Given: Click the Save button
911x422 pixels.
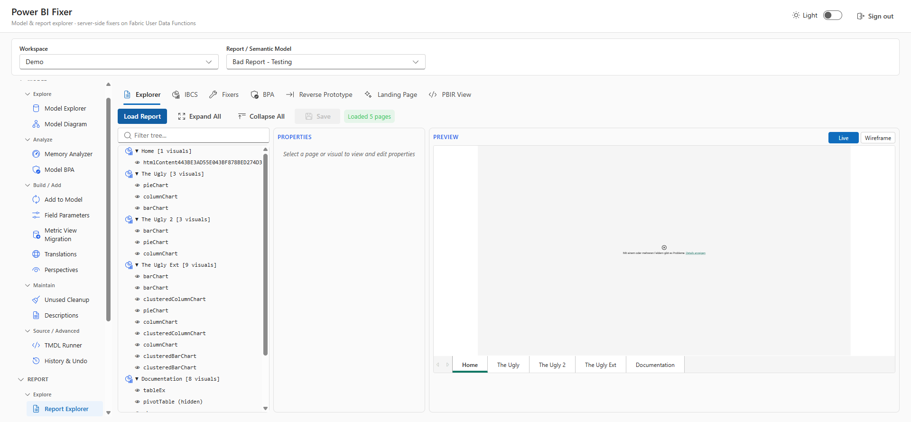Looking at the screenshot, I should (x=317, y=116).
